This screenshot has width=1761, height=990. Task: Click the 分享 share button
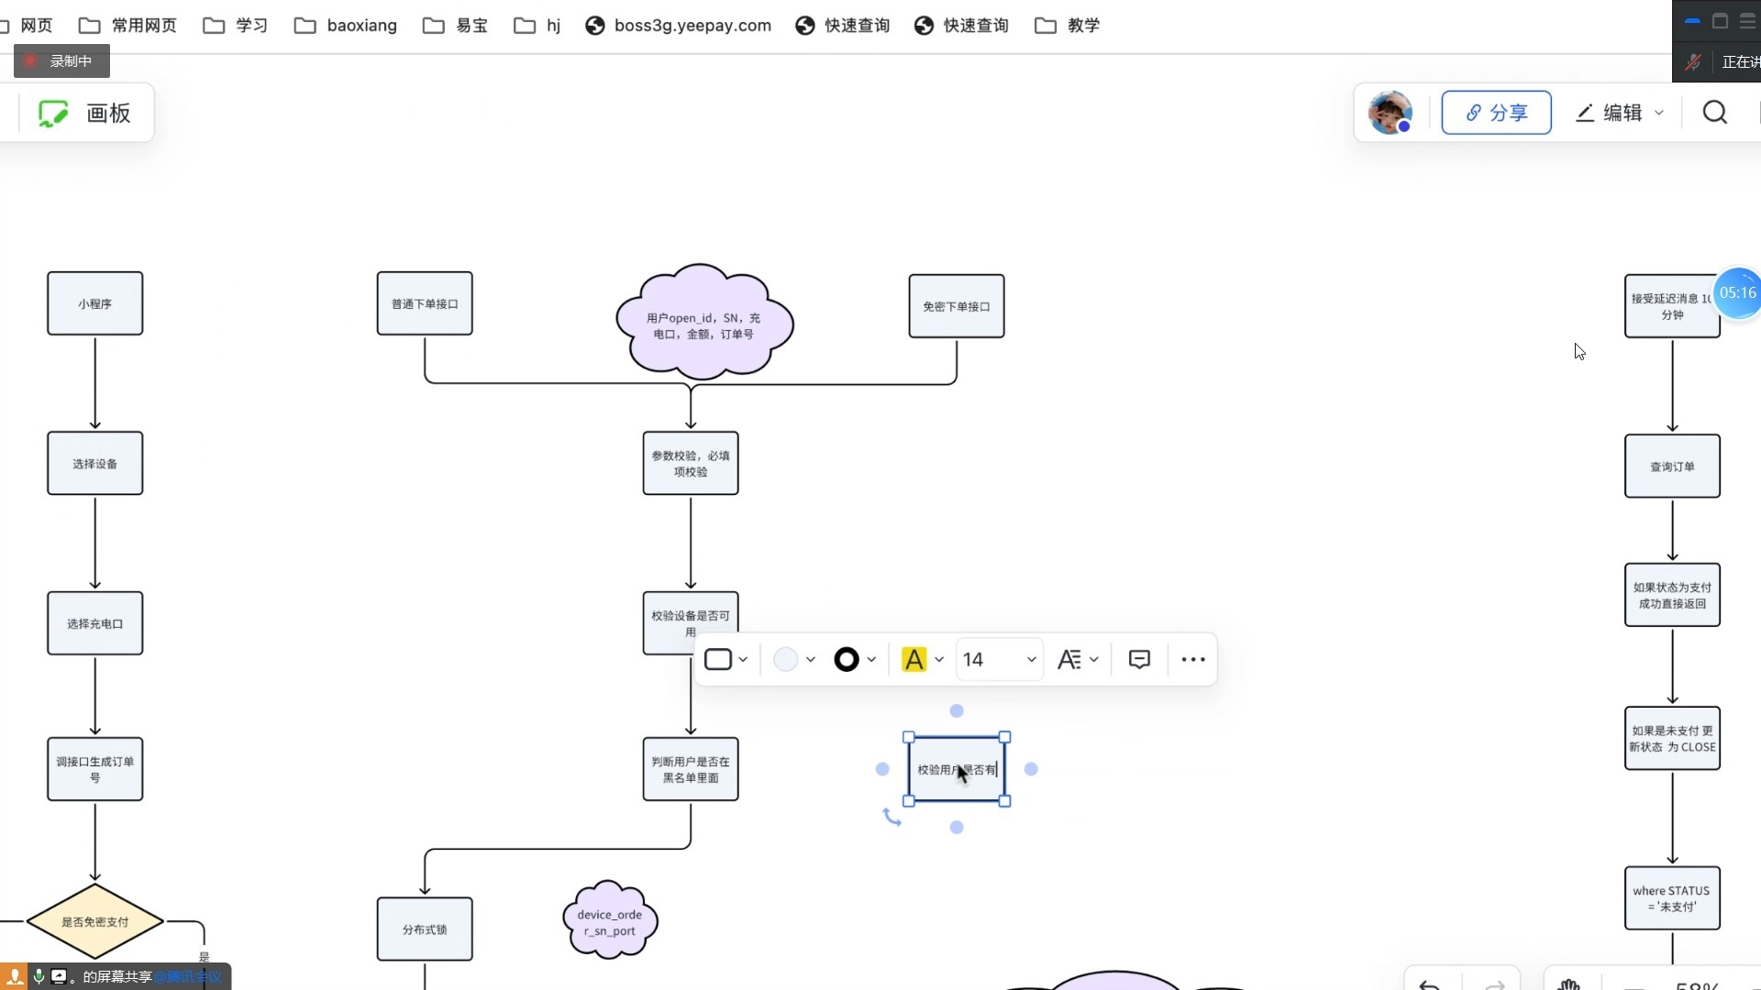point(1496,113)
